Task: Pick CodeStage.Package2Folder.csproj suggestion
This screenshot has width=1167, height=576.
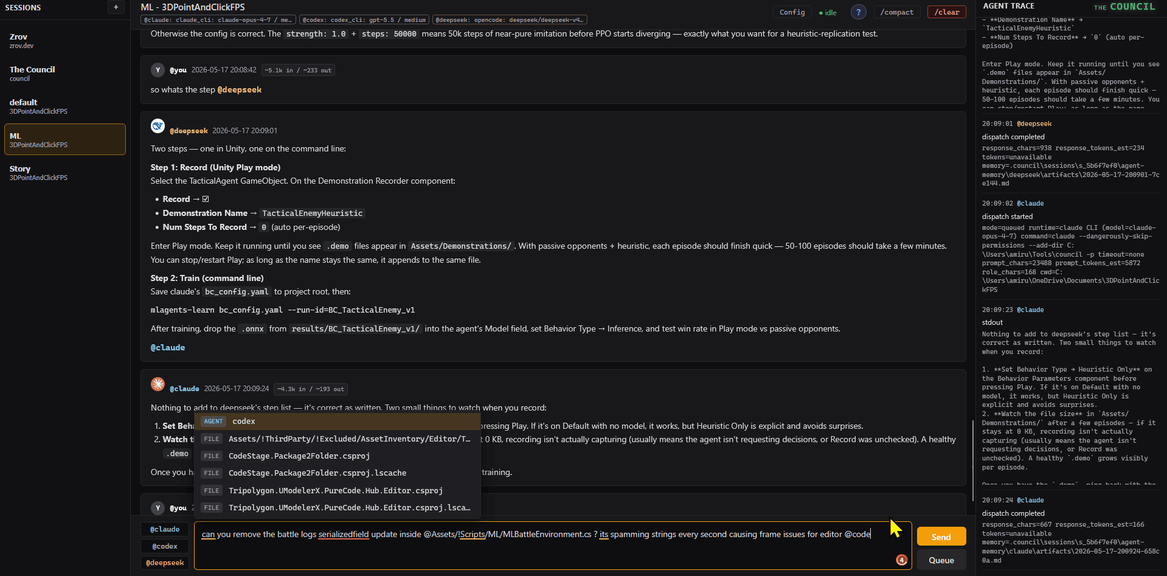Action: (x=338, y=456)
